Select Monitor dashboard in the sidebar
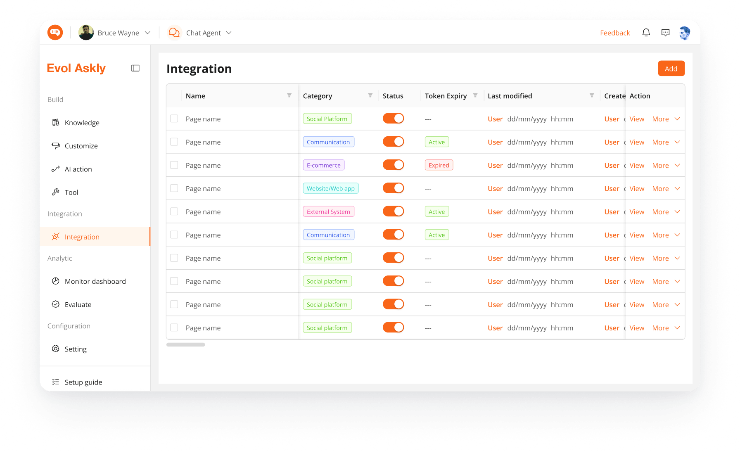 (x=95, y=281)
